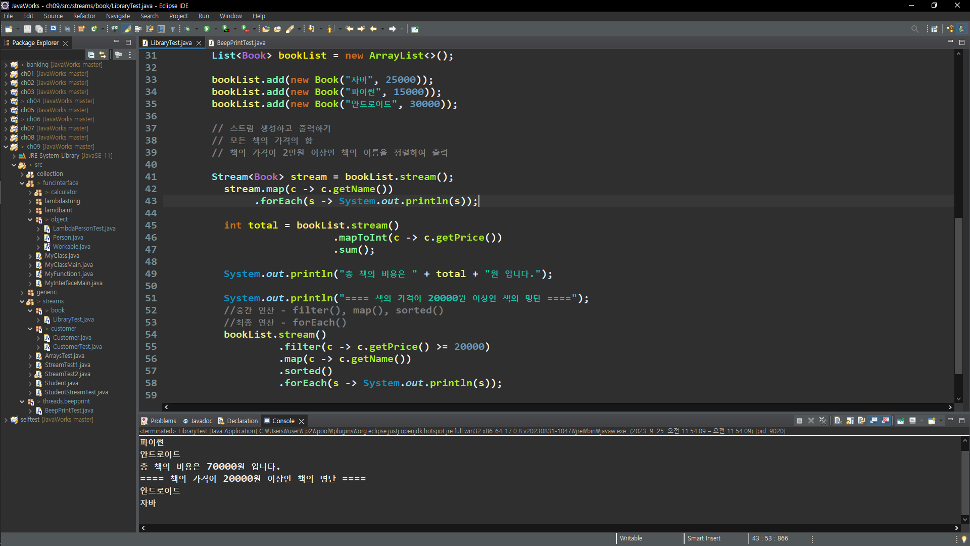Screen dimensions: 970x546
Task: Collapse the streams package folder
Action: coord(22,302)
